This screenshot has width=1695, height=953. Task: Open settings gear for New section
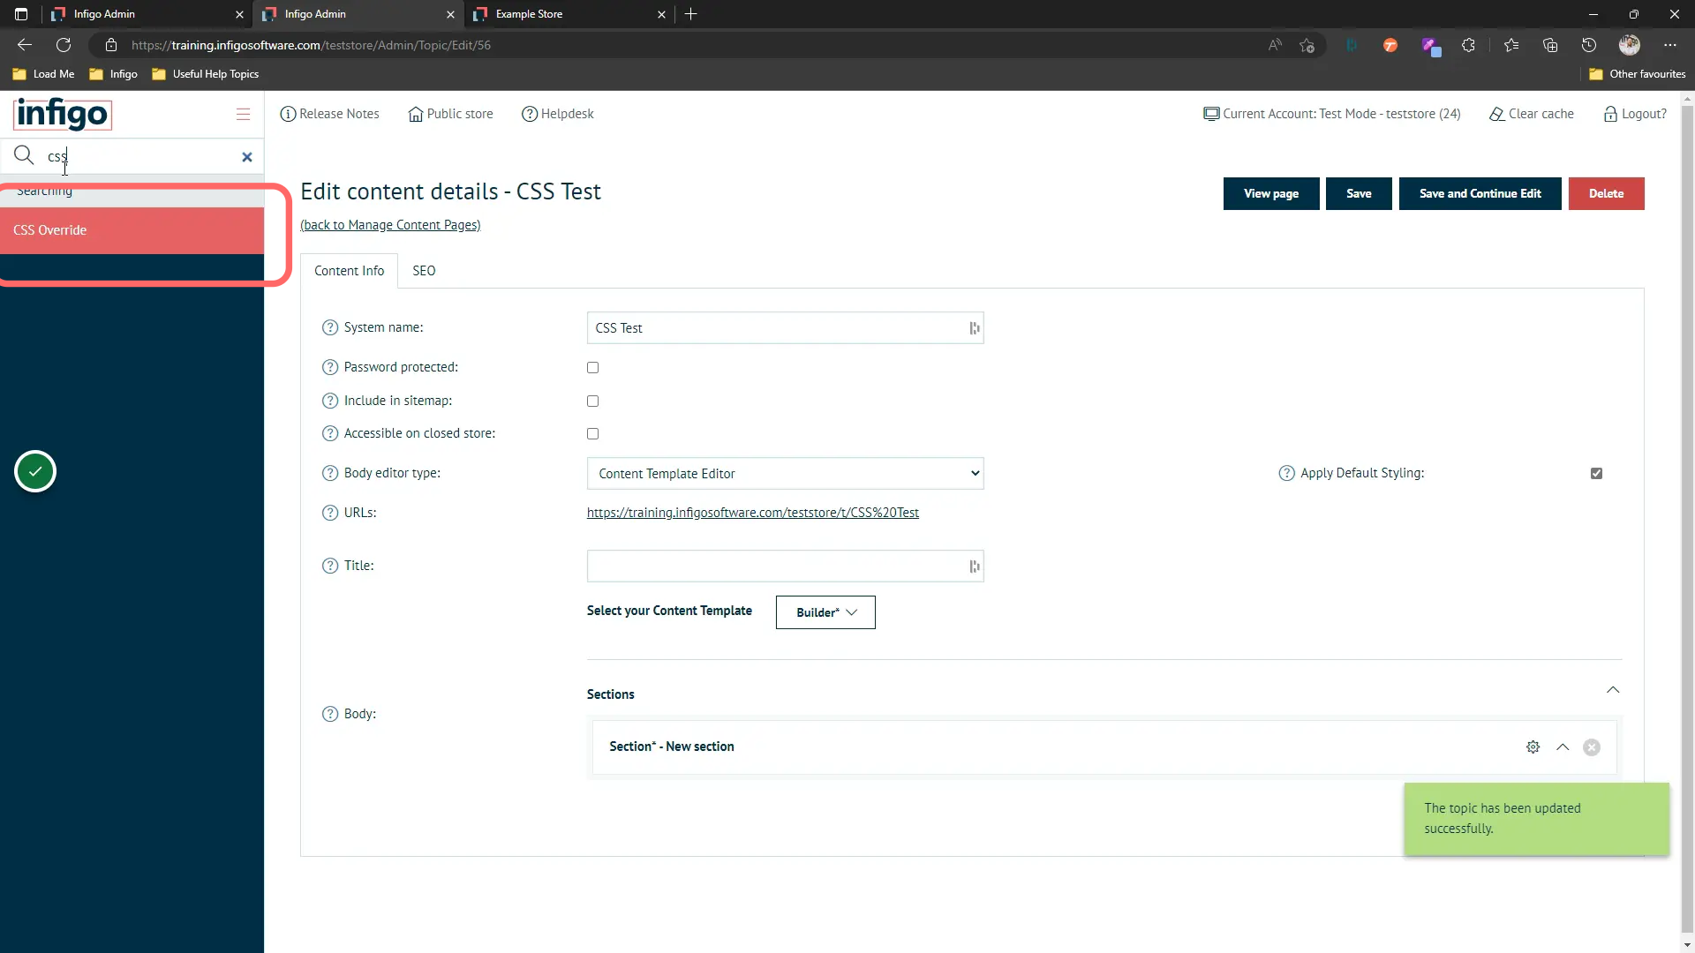click(x=1533, y=747)
